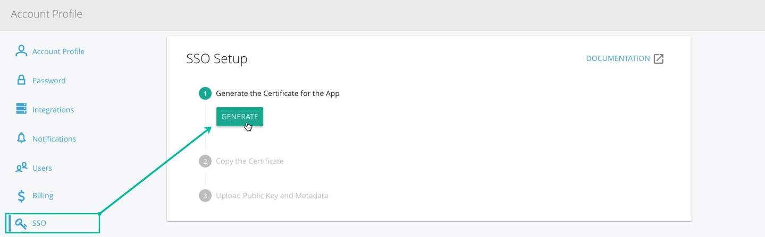Go to the Integrations section

53,110
